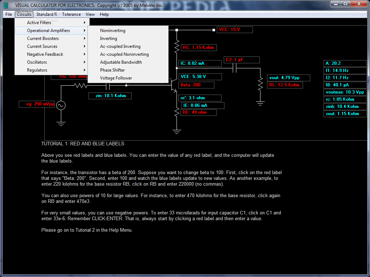The image size is (370, 277).
Task: Click the blue re': 3.1 ohm value
Action: coord(200,98)
